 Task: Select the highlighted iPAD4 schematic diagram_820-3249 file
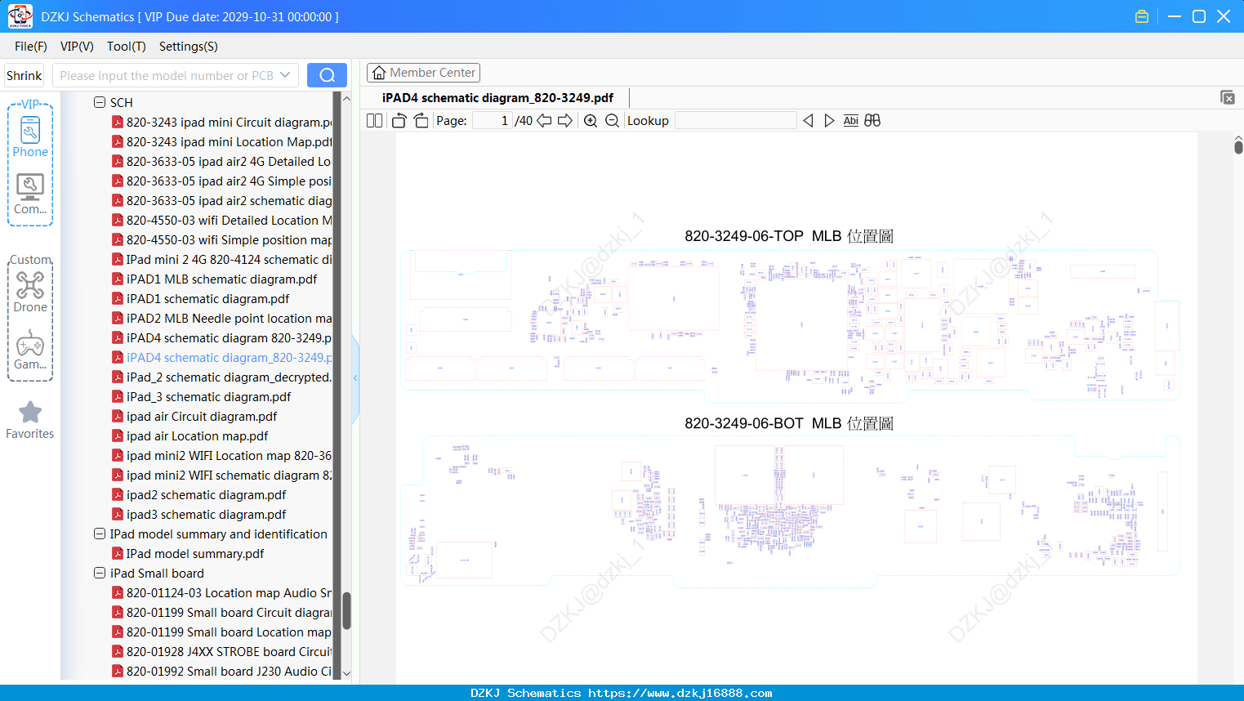pos(230,358)
